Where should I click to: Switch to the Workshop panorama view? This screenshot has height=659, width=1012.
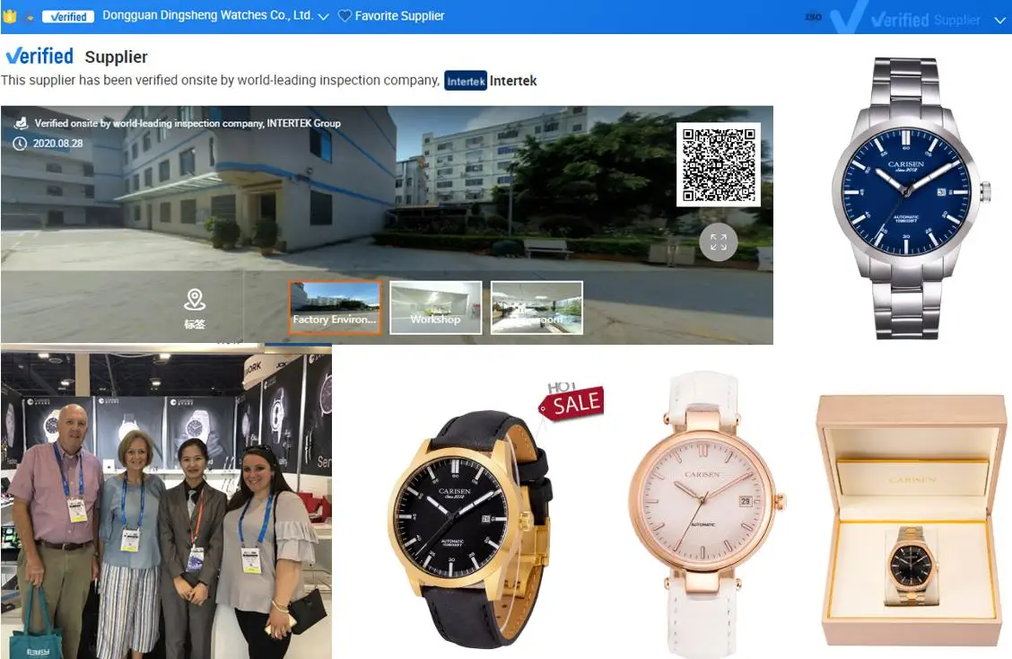[435, 308]
